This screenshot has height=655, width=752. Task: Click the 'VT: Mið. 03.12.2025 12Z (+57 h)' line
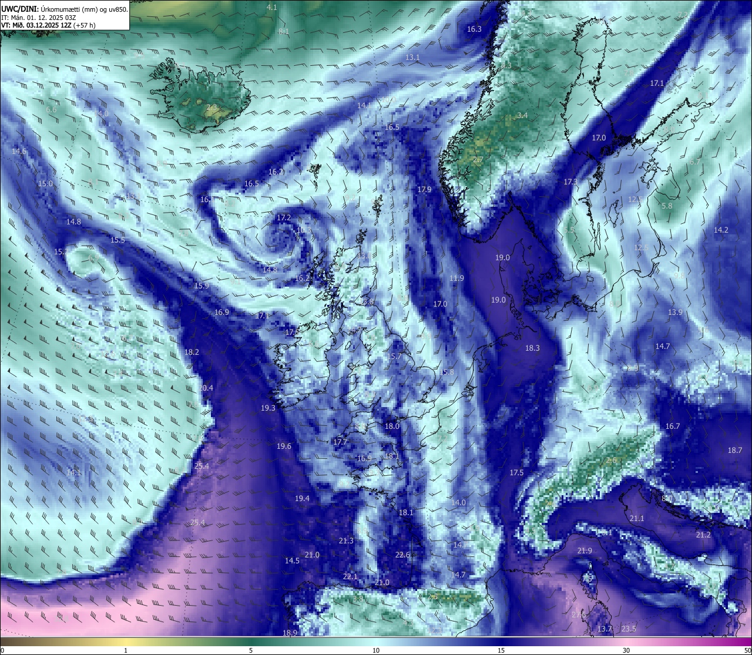48,25
